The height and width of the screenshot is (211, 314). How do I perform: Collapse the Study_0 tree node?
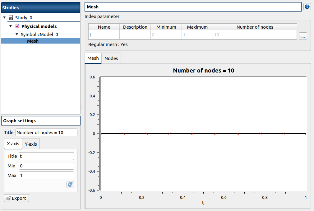pyautogui.click(x=4, y=18)
